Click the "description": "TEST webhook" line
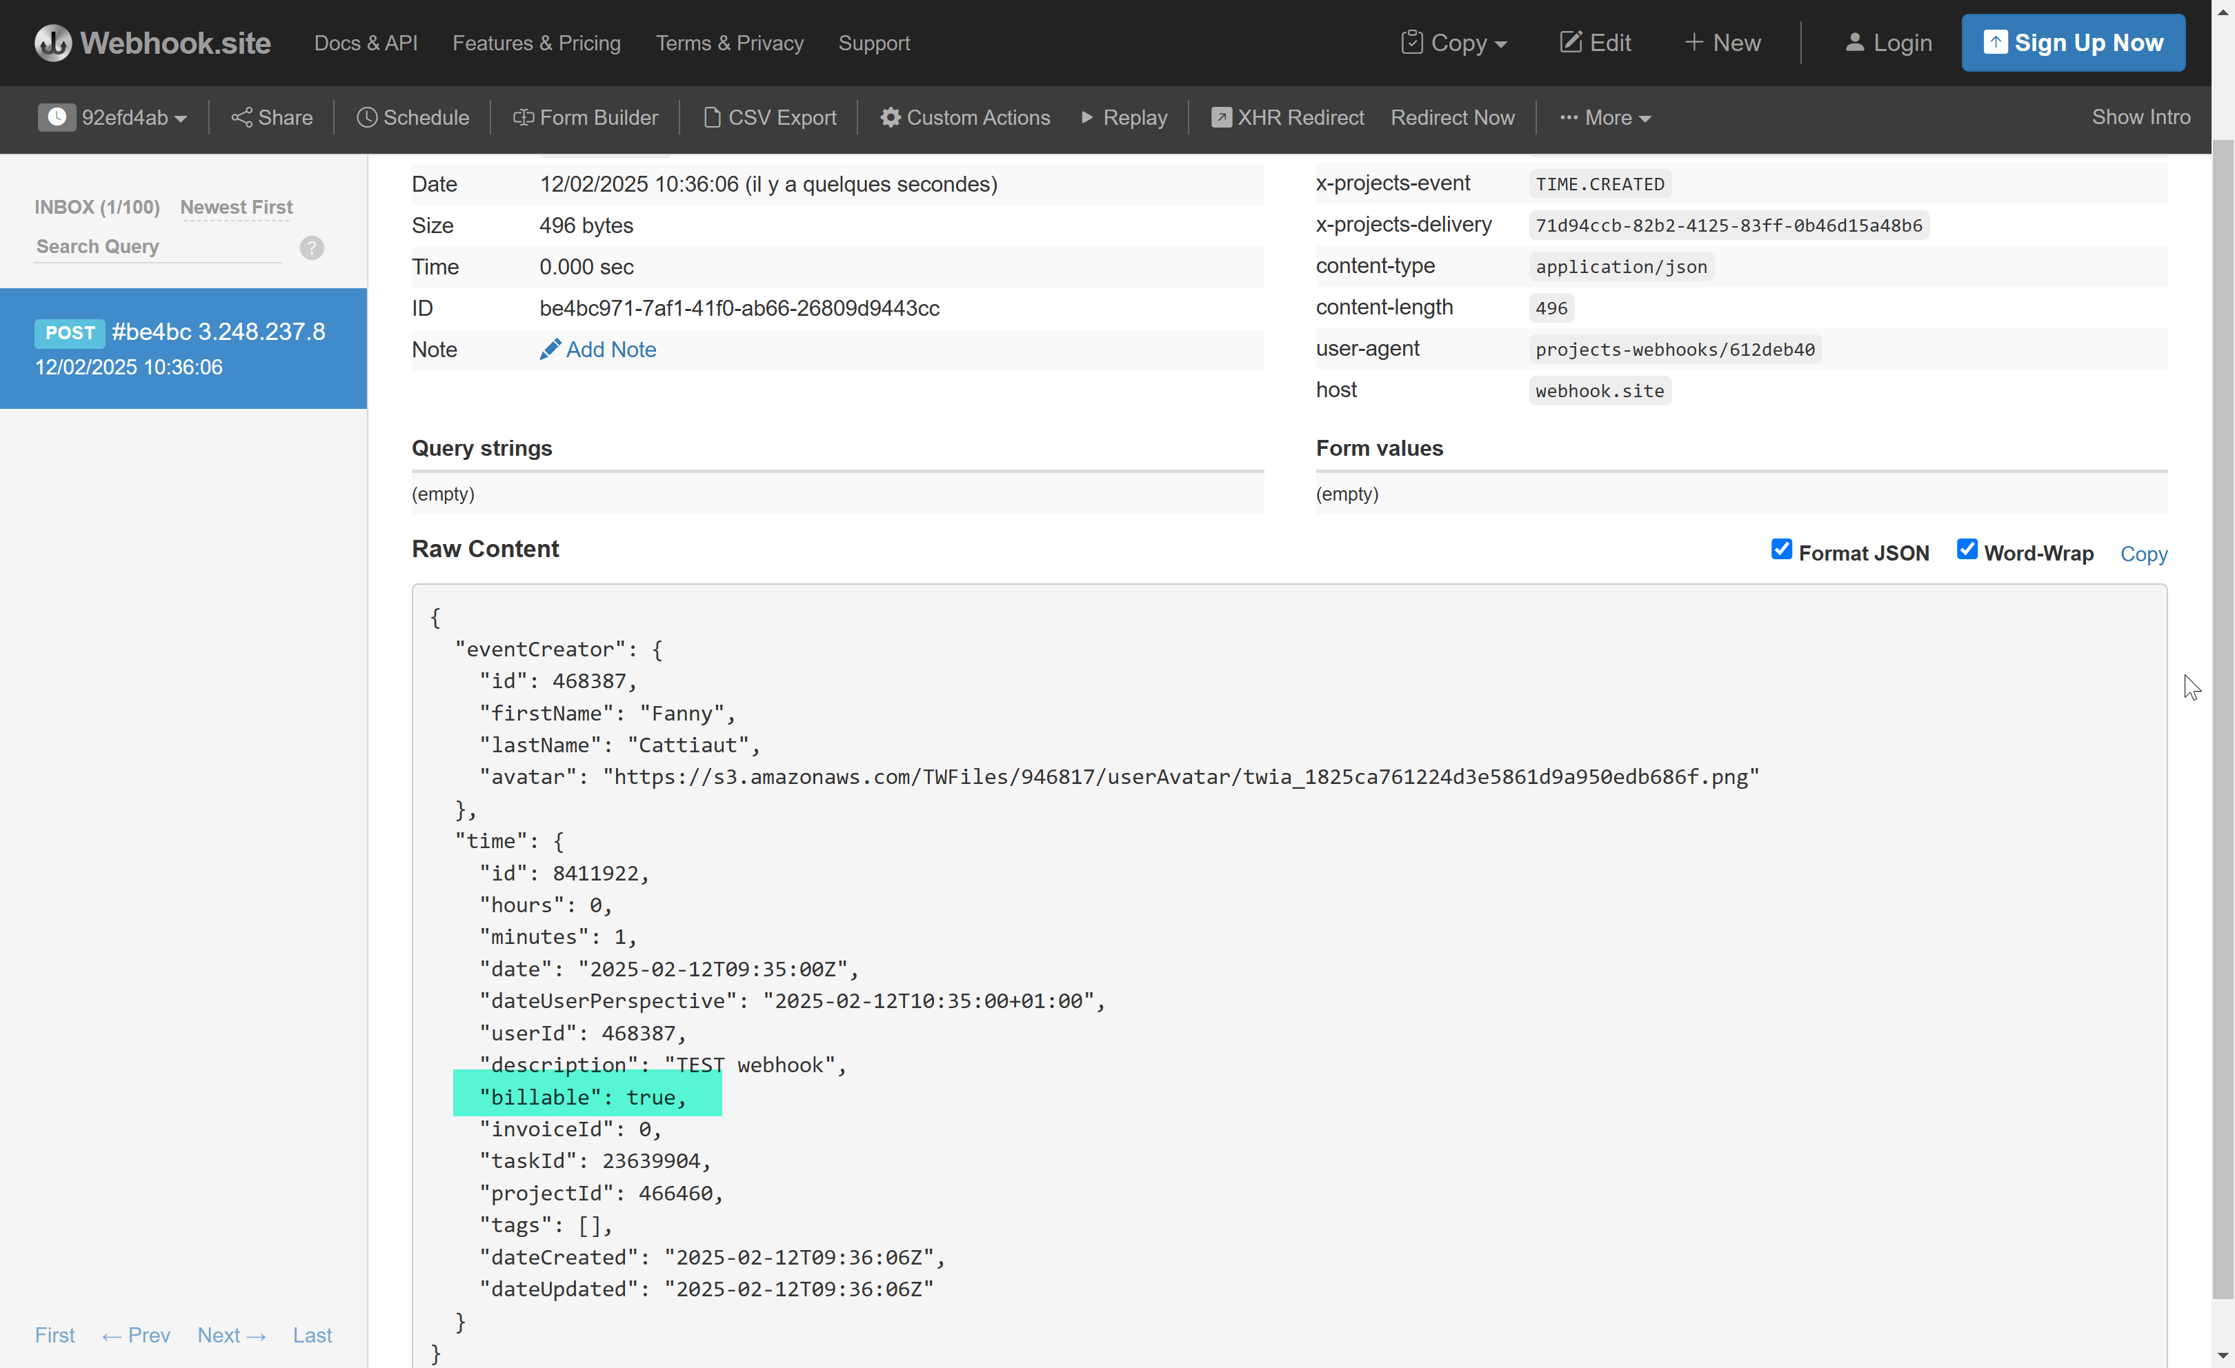The width and height of the screenshot is (2235, 1368). pyautogui.click(x=662, y=1065)
